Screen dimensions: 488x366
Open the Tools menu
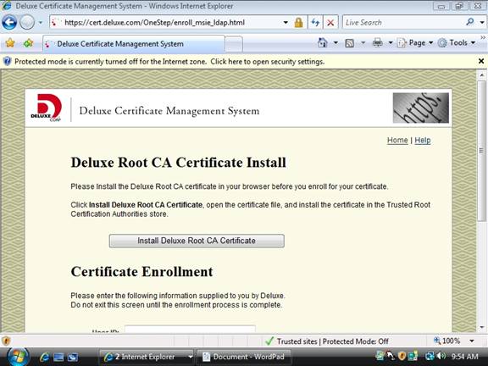coord(457,42)
